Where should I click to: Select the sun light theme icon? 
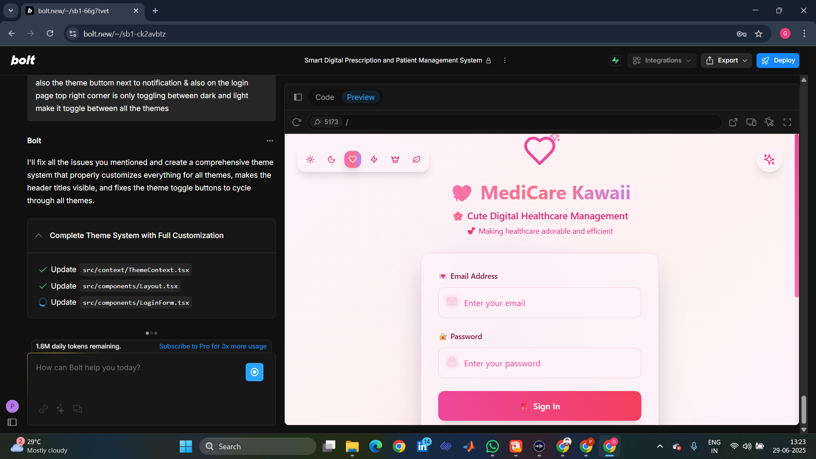(x=310, y=159)
